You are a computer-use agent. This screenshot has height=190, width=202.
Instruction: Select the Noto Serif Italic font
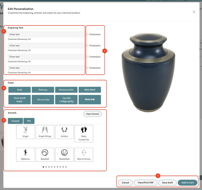point(20,100)
